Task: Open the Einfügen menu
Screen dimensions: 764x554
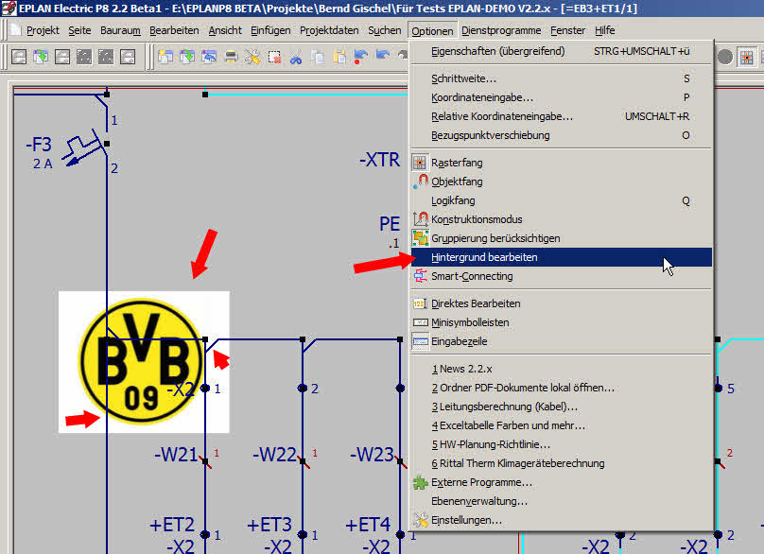Action: coord(270,30)
